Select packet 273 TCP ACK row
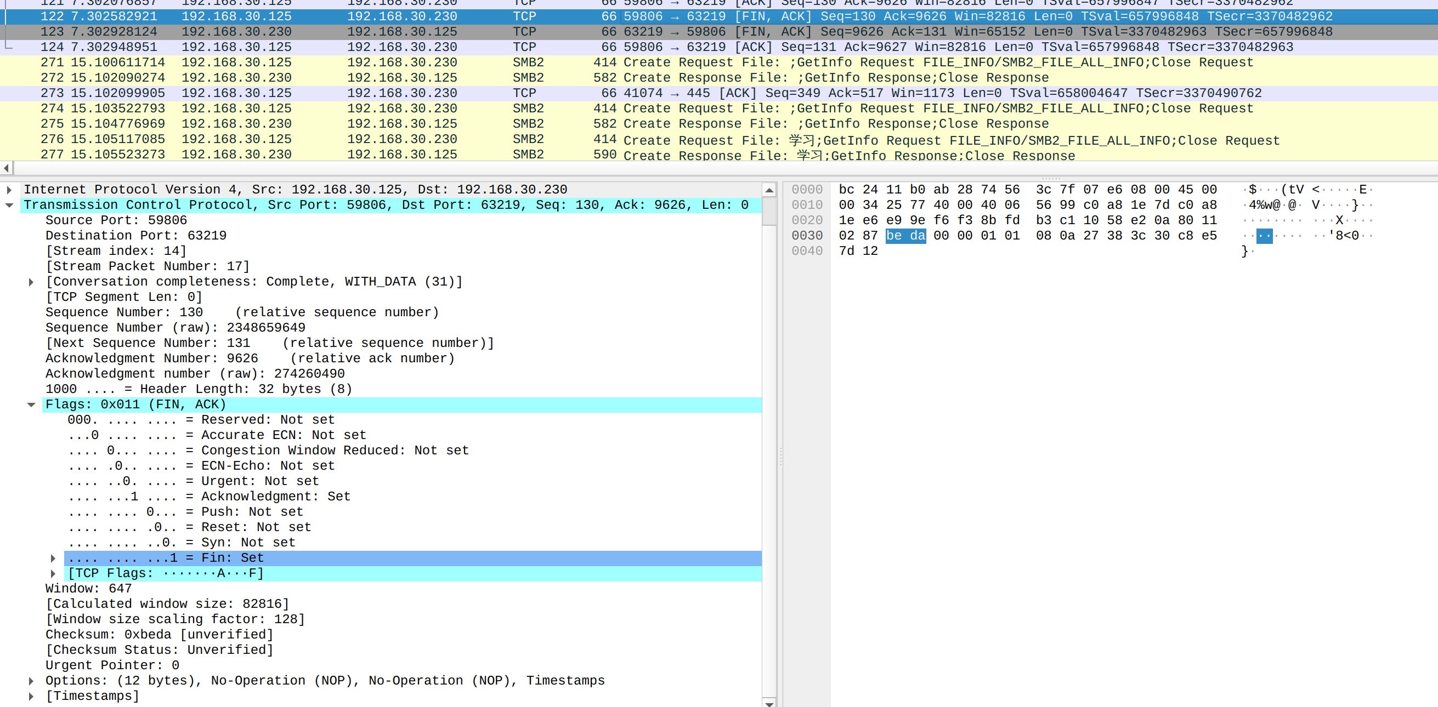Viewport: 1438px width, 707px height. click(x=390, y=93)
